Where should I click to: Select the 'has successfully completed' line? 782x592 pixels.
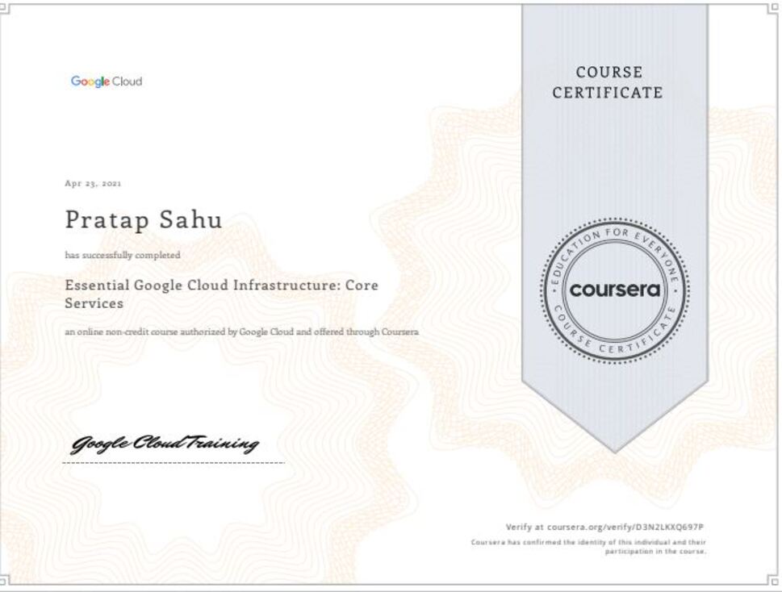point(122,255)
